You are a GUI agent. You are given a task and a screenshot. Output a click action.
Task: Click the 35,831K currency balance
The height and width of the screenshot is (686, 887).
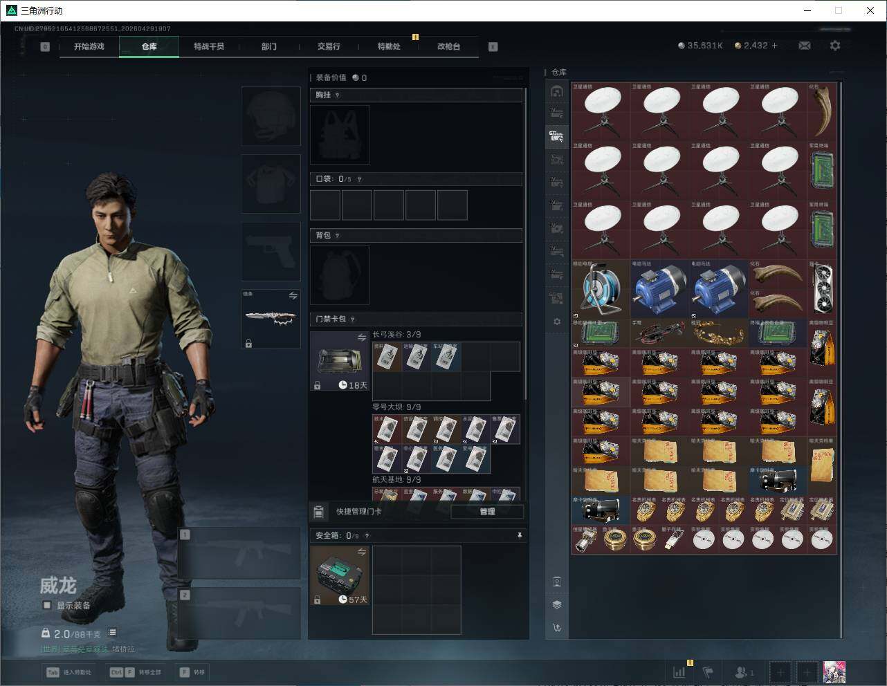coord(700,46)
